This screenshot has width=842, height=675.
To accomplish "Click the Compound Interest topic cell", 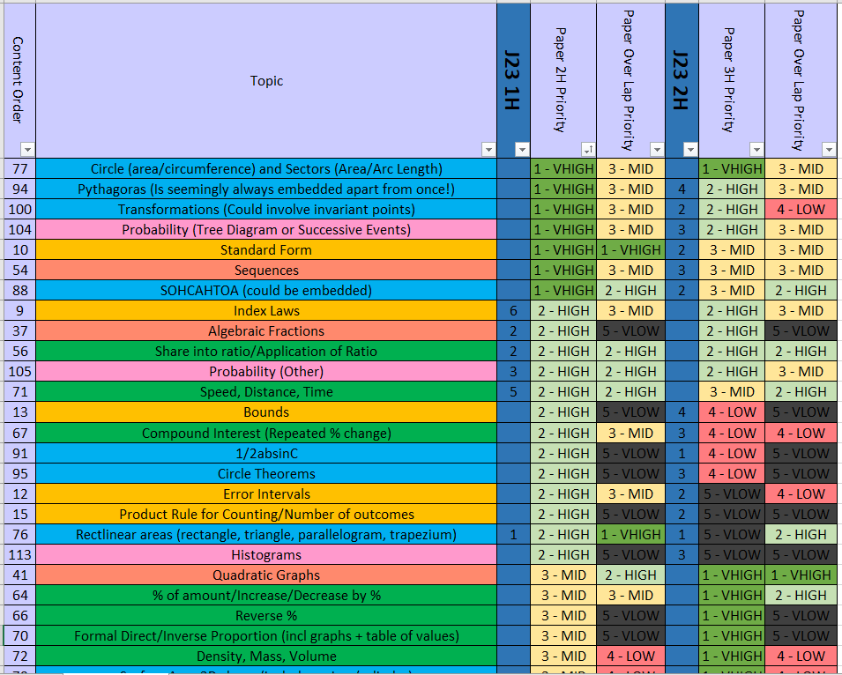I will pyautogui.click(x=266, y=433).
